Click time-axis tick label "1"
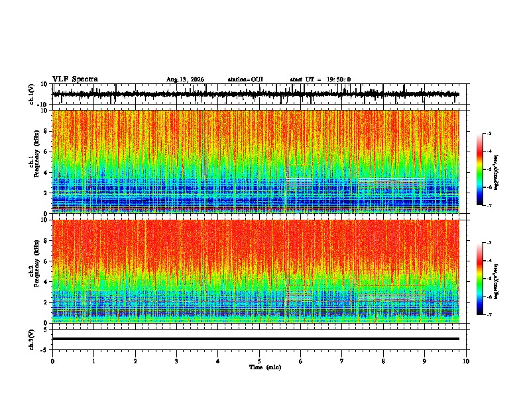 pos(94,361)
